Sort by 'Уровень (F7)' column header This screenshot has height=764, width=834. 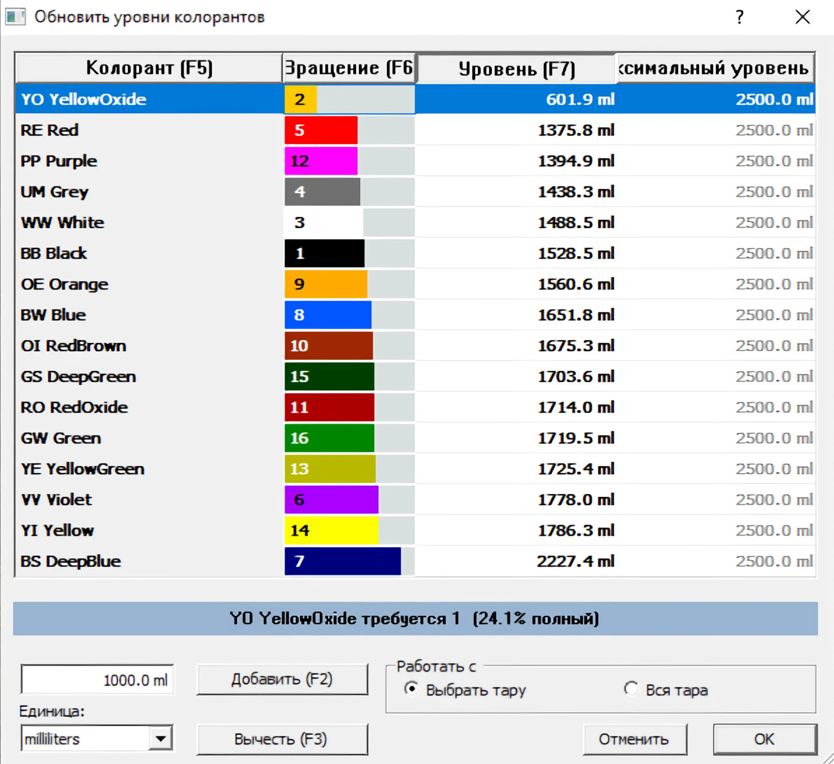point(516,69)
